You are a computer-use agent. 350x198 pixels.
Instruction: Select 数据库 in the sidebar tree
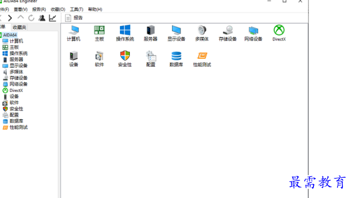tap(13, 121)
